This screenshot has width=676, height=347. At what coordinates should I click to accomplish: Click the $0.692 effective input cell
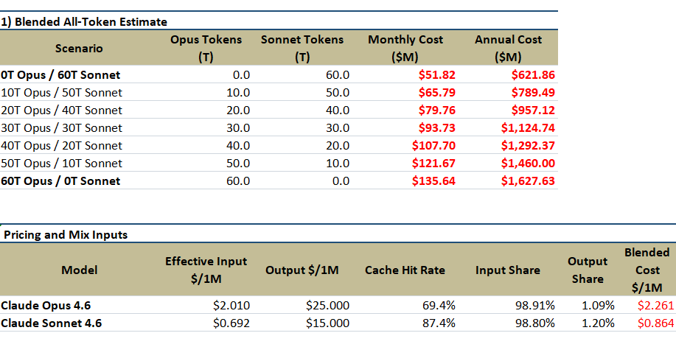pyautogui.click(x=231, y=323)
